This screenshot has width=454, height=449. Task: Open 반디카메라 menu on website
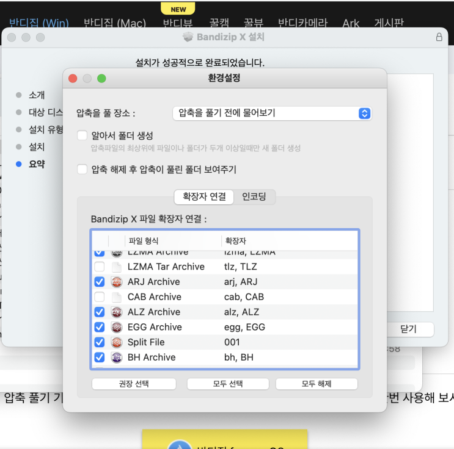pyautogui.click(x=302, y=23)
